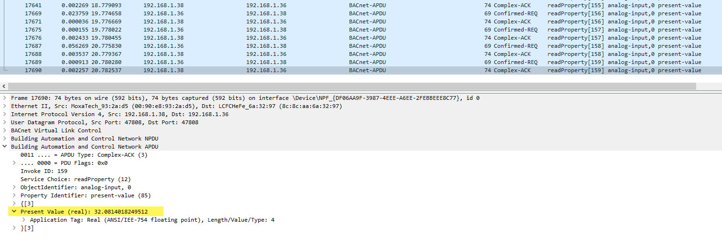Expand the opening {[3] tag node
The height and width of the screenshot is (248, 722).
coord(14,204)
